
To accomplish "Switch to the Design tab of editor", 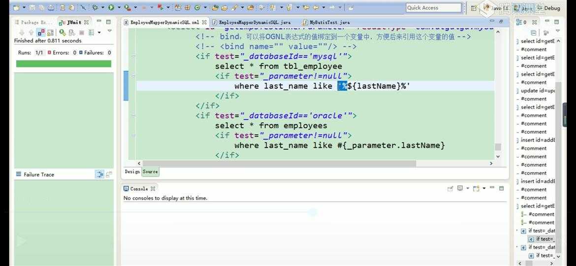I will click(132, 171).
